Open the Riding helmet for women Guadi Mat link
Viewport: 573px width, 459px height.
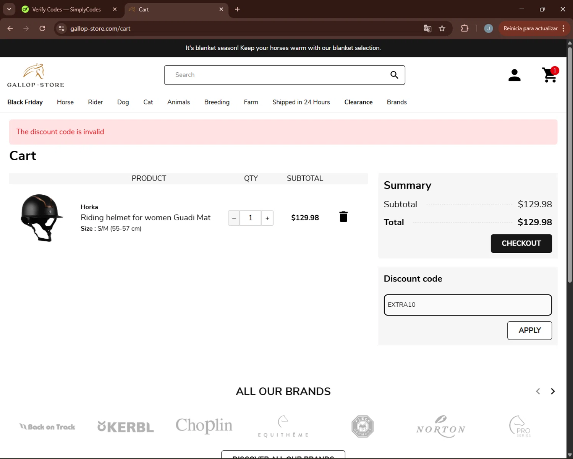pyautogui.click(x=146, y=218)
